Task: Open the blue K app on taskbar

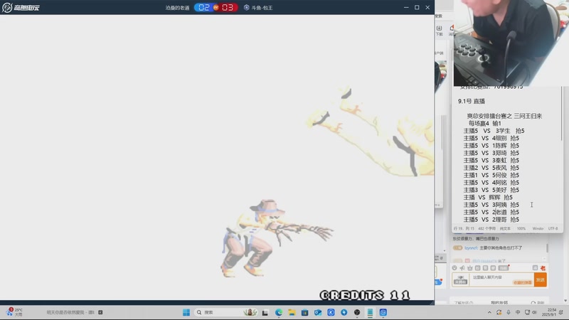Action: coord(331,312)
